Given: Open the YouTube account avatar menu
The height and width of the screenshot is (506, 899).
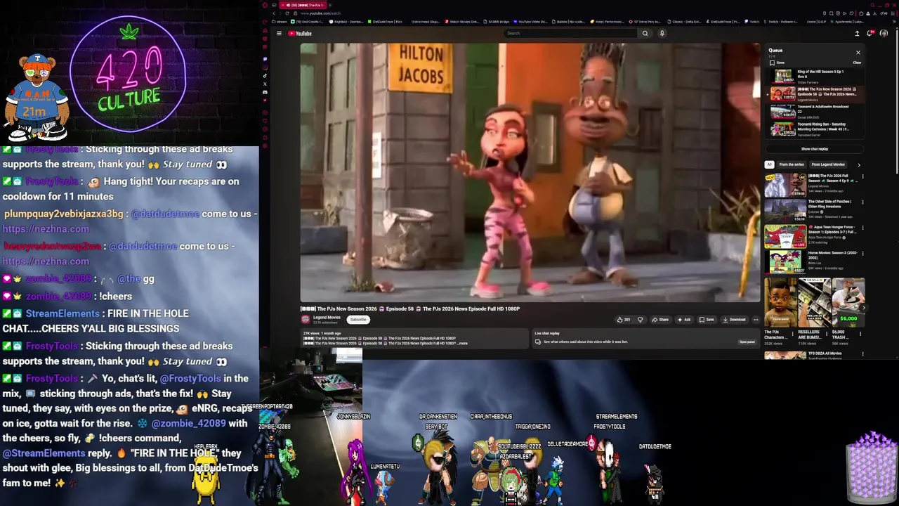Looking at the screenshot, I should pos(884,33).
